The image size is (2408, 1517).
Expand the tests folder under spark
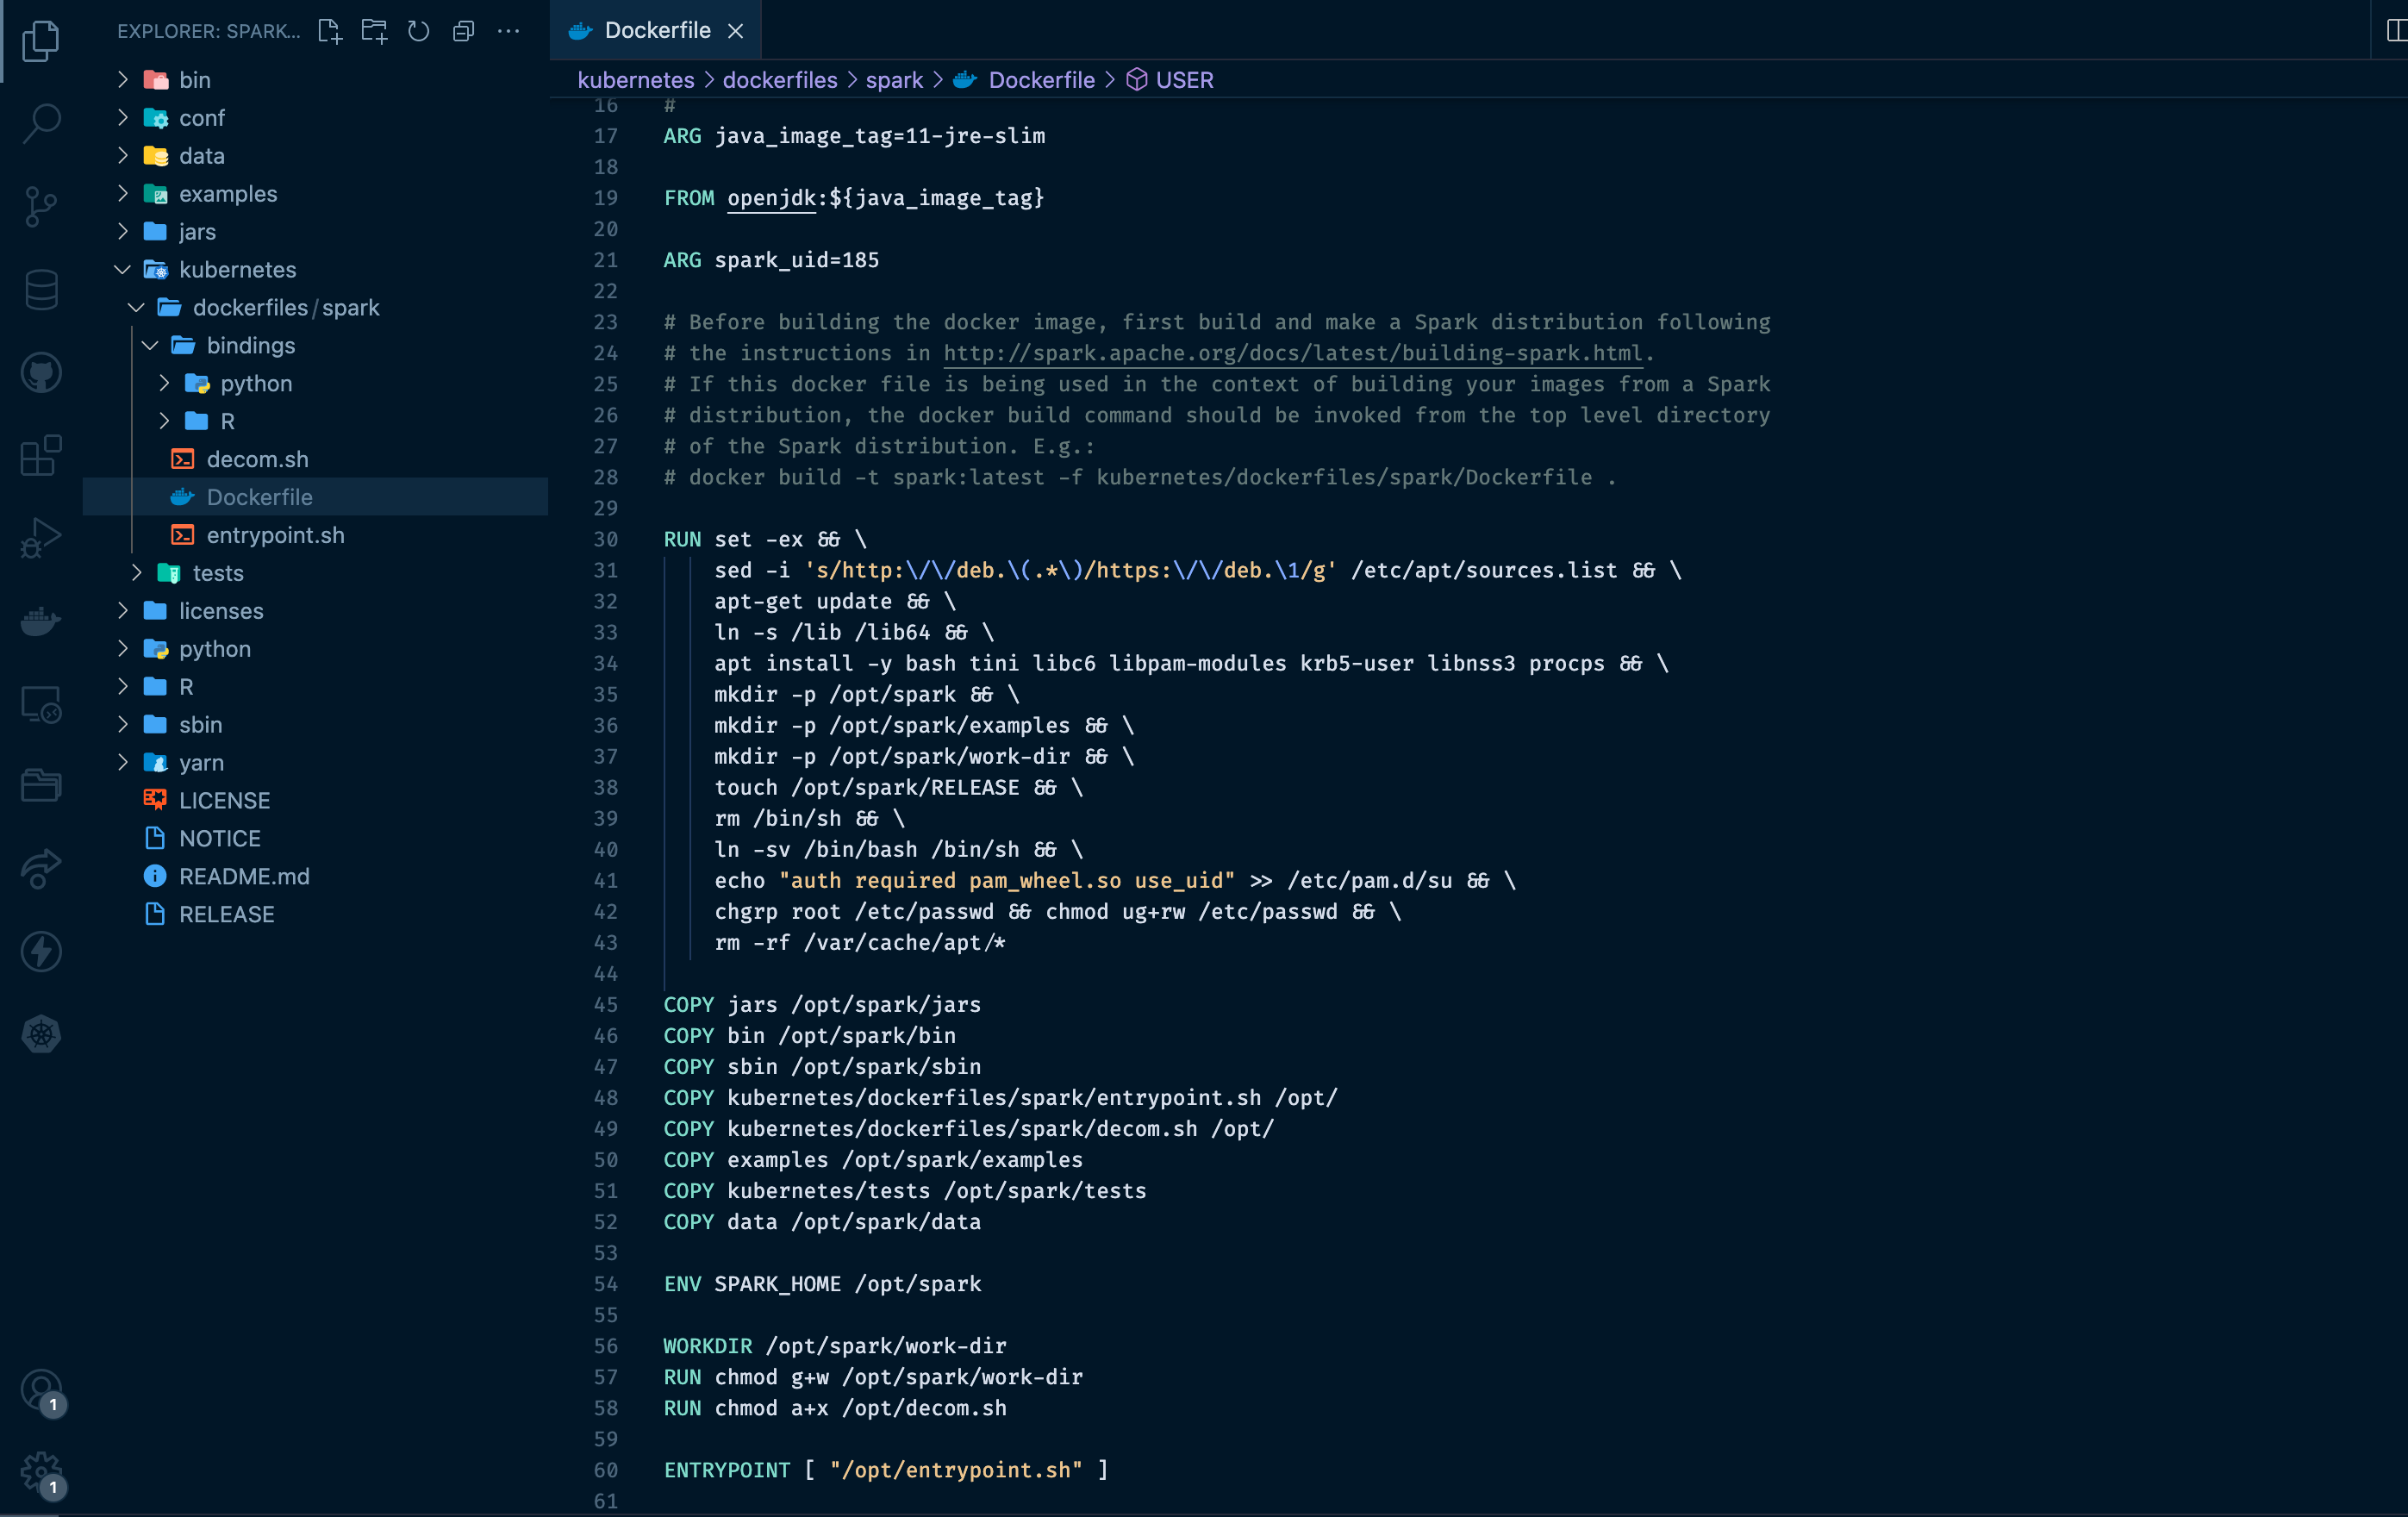[x=137, y=573]
